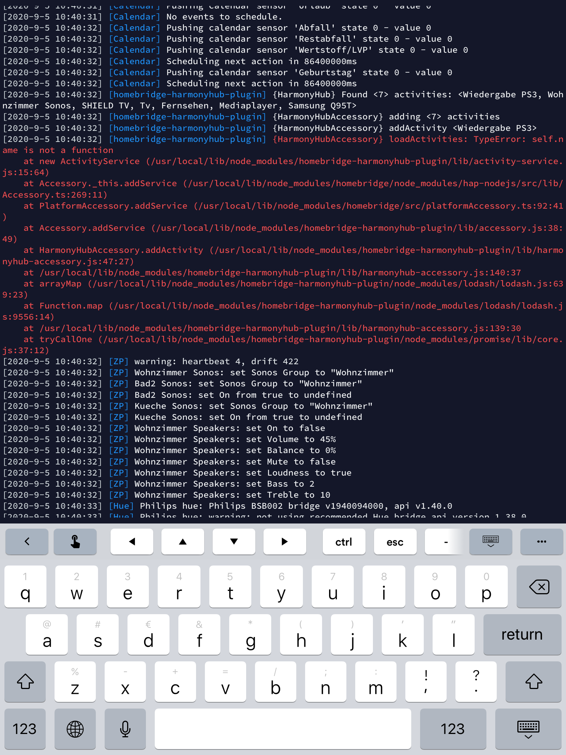Viewport: 566px width, 755px height.
Task: Switch to numbers with left 123 key
Action: (25, 729)
